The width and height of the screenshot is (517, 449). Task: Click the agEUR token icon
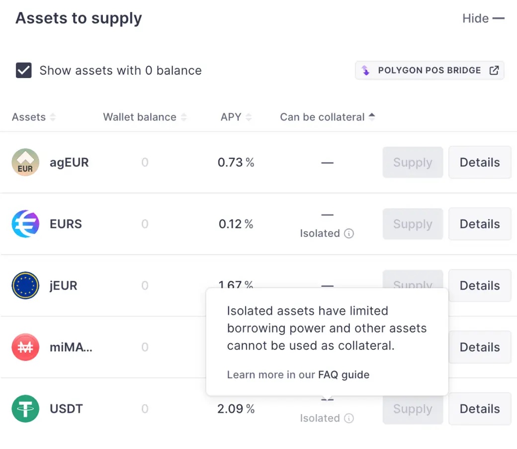(x=25, y=162)
